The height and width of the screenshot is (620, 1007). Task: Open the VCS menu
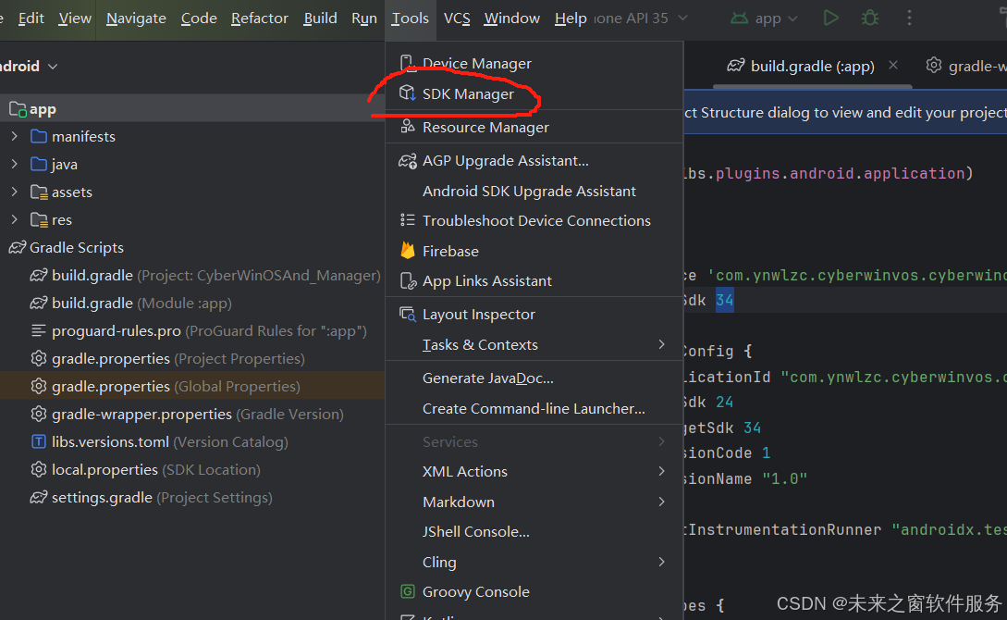[457, 18]
